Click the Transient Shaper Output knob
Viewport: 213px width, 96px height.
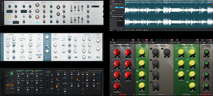point(142,86)
